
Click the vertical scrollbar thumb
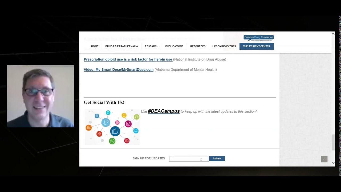(x=333, y=142)
